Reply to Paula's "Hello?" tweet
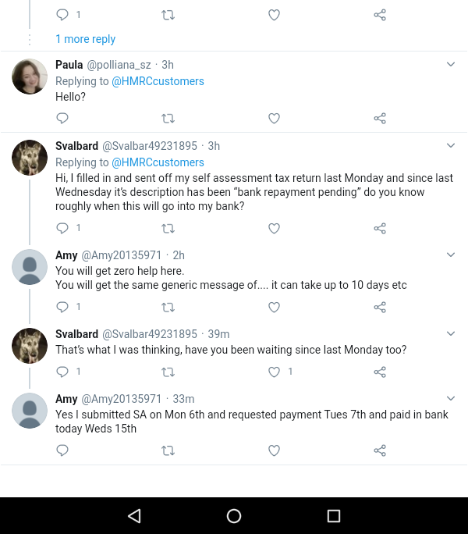Screen dimensions: 468x534 coord(62,119)
